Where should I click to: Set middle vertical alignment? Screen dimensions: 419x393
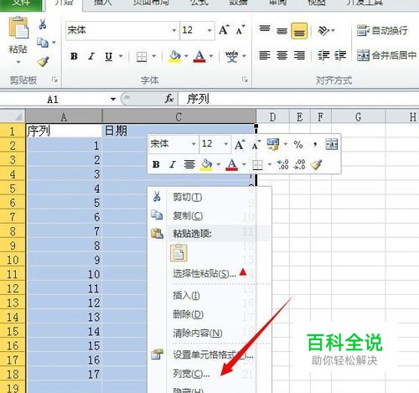click(x=282, y=30)
